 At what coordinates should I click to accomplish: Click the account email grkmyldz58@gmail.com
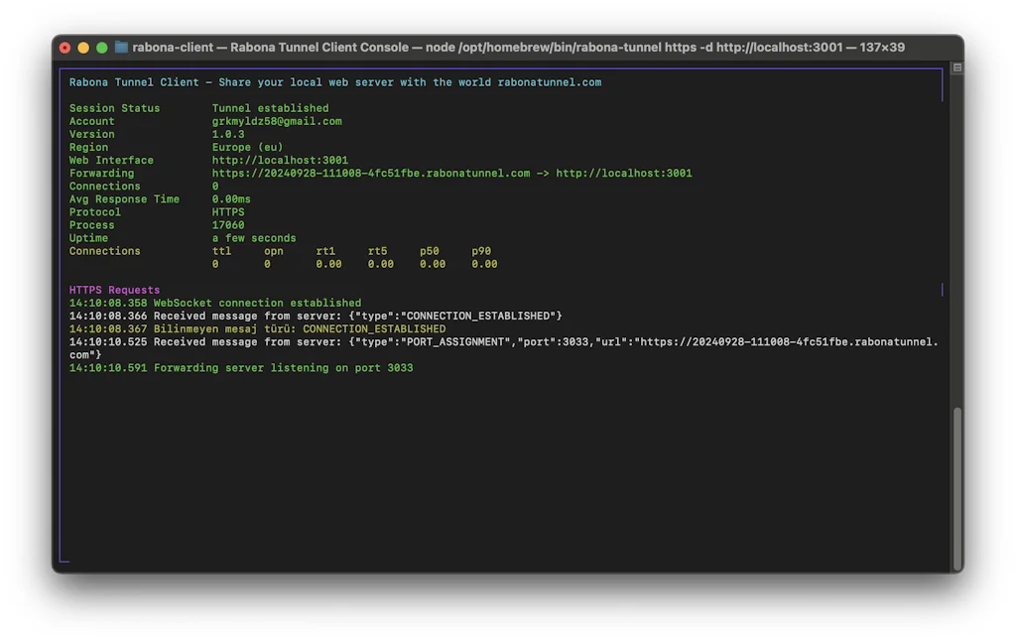[277, 121]
